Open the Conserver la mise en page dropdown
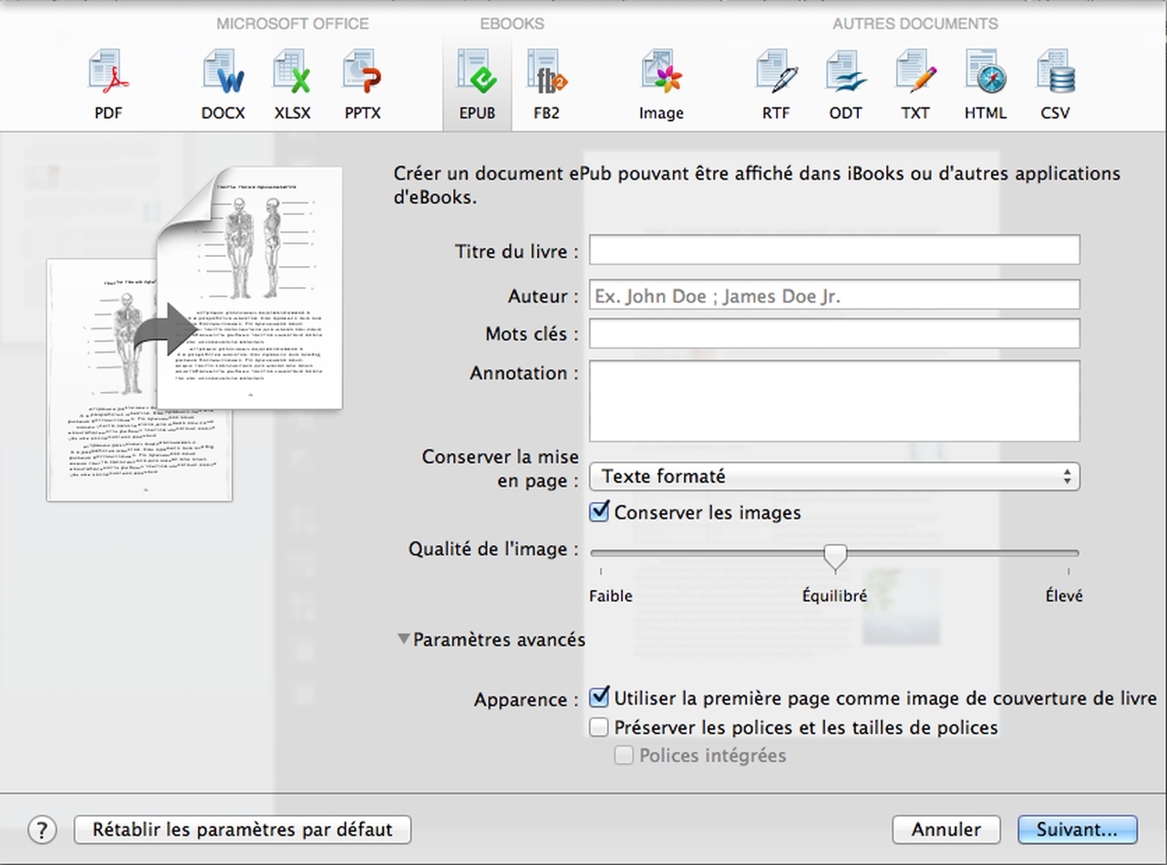1167x865 pixels. point(834,477)
